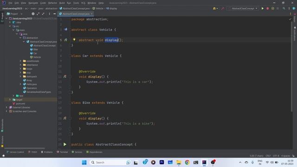This screenshot has height=167, width=297.
Task: Click the Vehicle breadcrumb in the navigation bar
Action: [98, 8]
